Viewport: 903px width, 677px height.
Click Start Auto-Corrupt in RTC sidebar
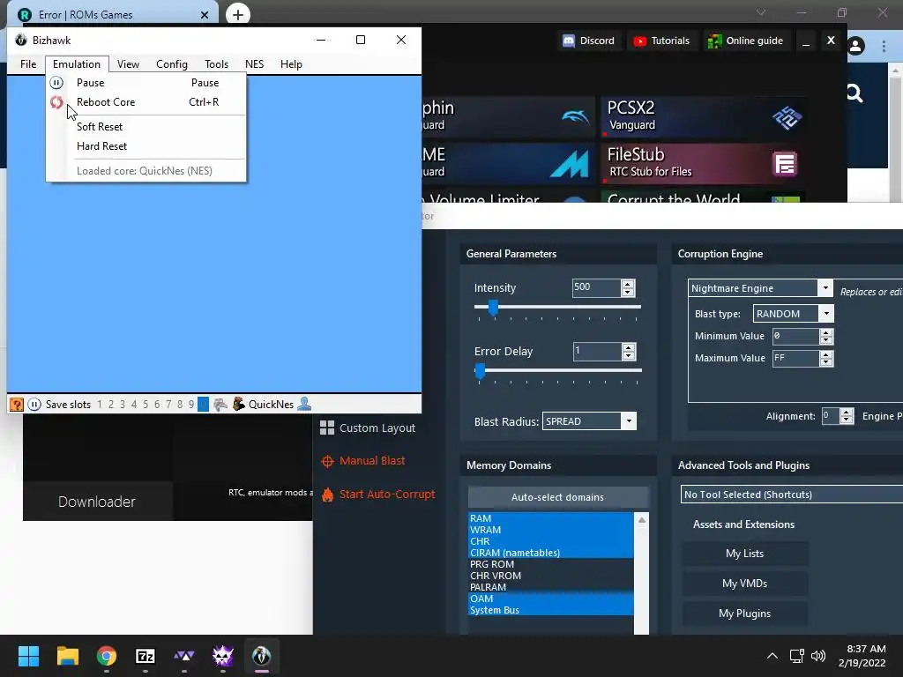coord(378,494)
